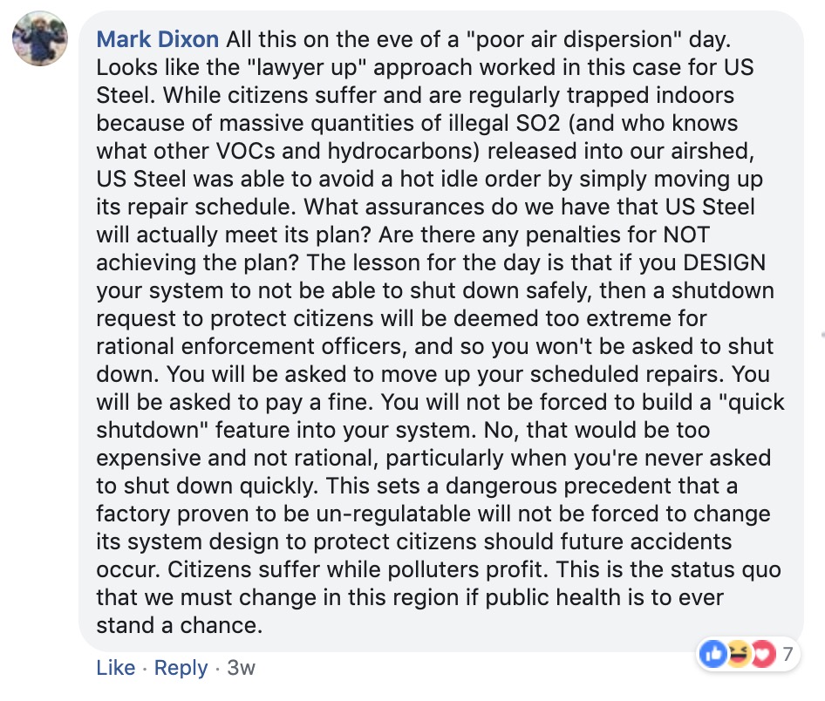The height and width of the screenshot is (701, 825).
Task: Toggle your Like off the comment
Action: [115, 667]
